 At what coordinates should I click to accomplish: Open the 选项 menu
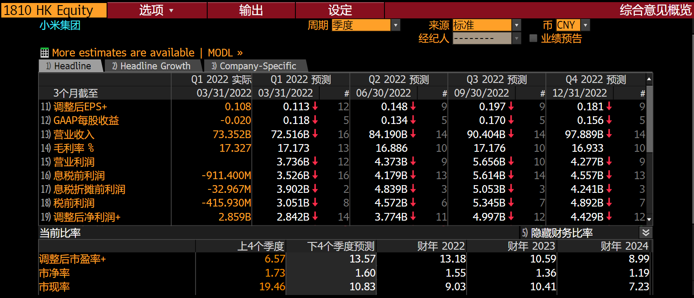[x=157, y=10]
